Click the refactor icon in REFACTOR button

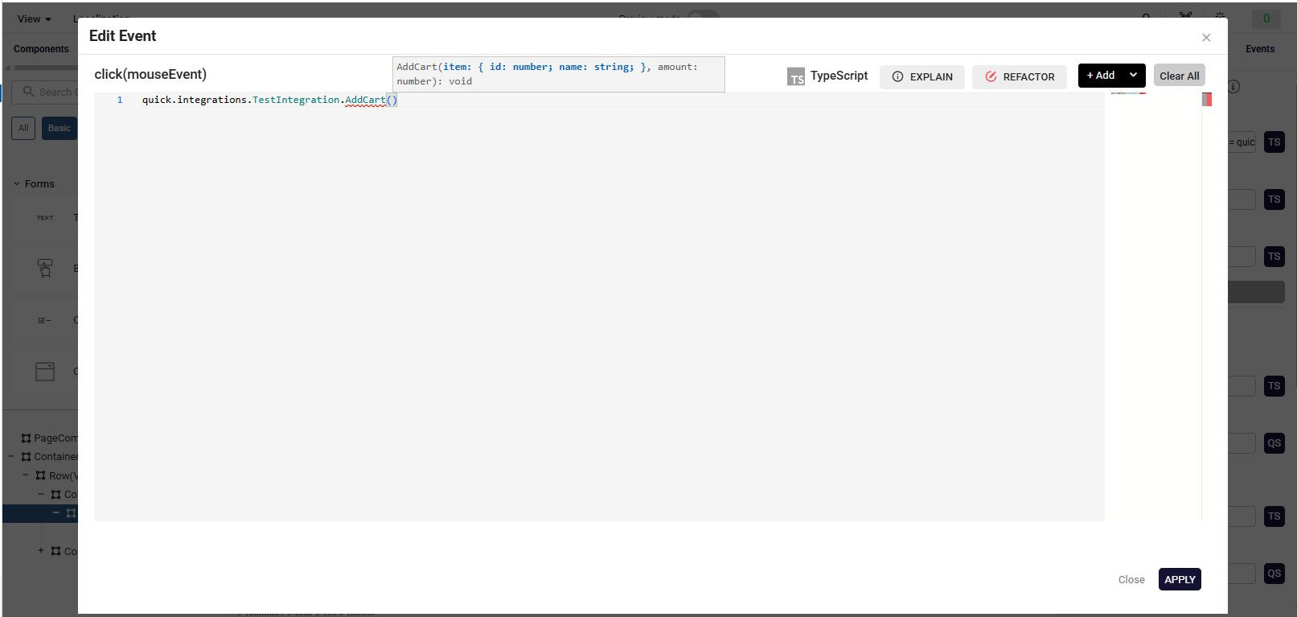coord(991,77)
